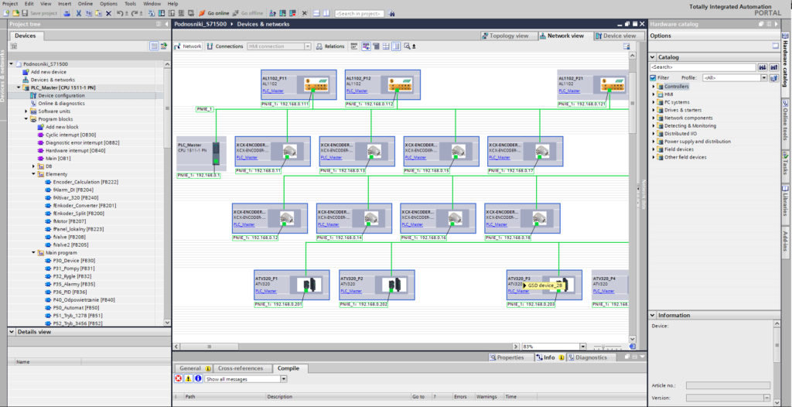
Task: Toggle the Connections mode button
Action: point(225,46)
